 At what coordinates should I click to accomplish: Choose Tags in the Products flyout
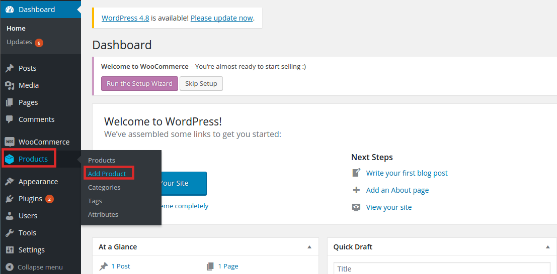coord(95,201)
